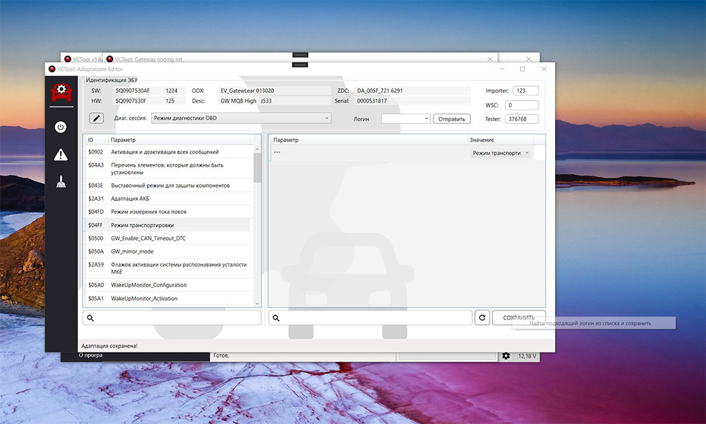The width and height of the screenshot is (706, 424).
Task: Click the magnifier icon in the left search box
Action: coord(90,318)
